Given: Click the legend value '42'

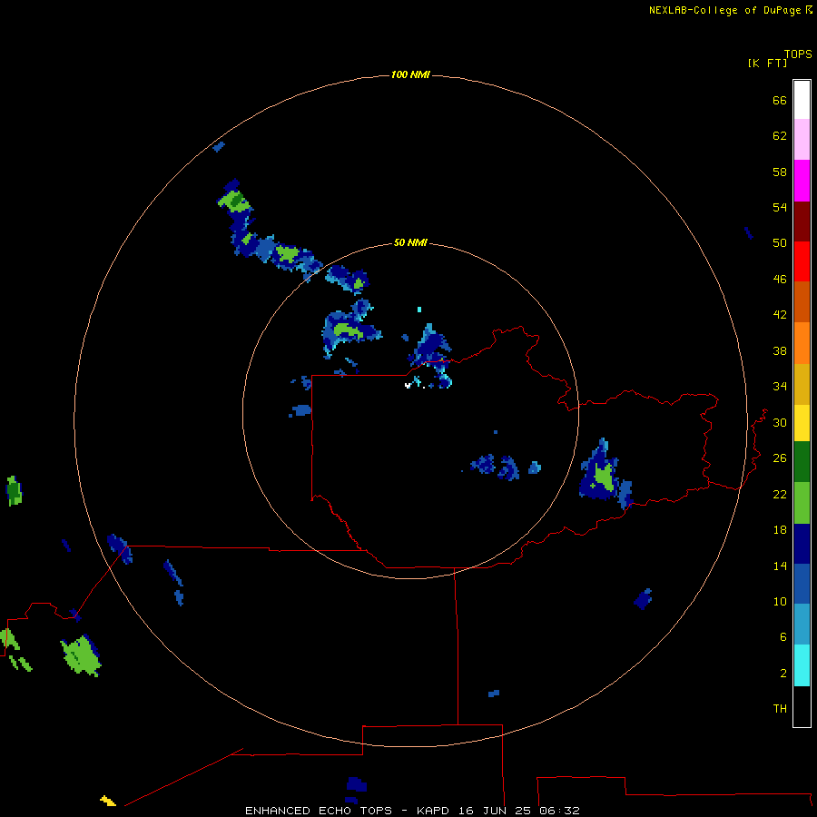Looking at the screenshot, I should [x=780, y=314].
